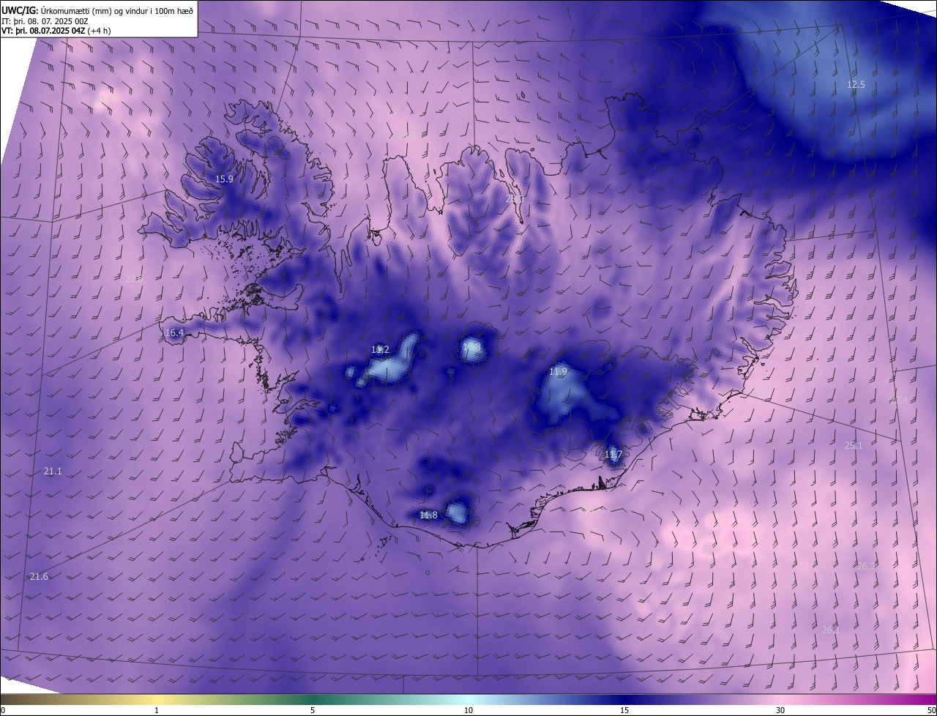Click the 26.1 value over the ocean
The height and width of the screenshot is (716, 937).
tap(830, 630)
